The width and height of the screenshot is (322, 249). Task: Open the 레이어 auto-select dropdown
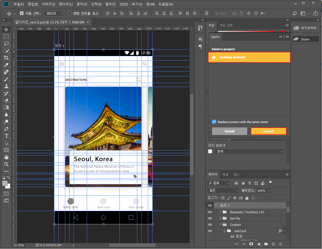(54, 13)
